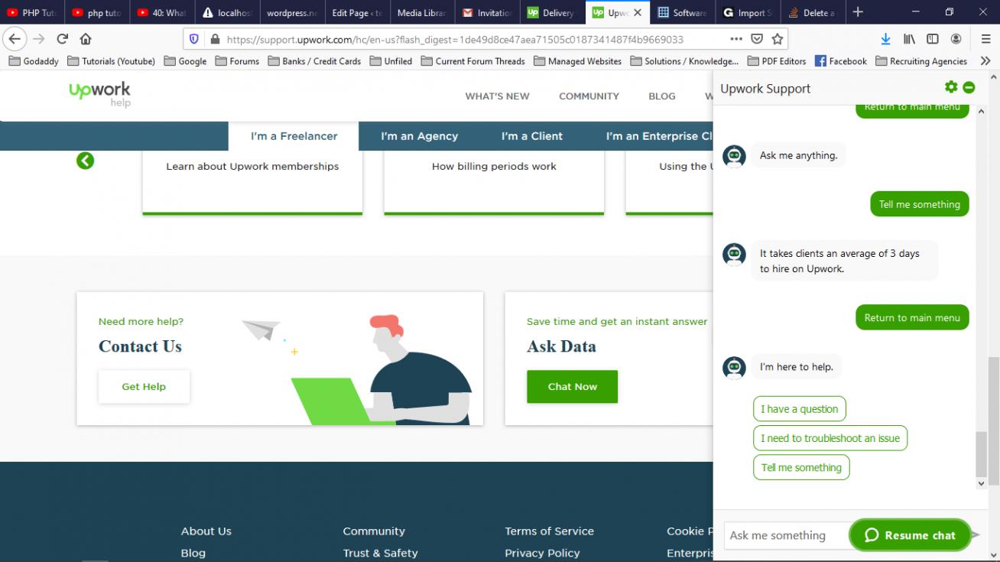Go forward with the browser forward arrow

pos(39,39)
